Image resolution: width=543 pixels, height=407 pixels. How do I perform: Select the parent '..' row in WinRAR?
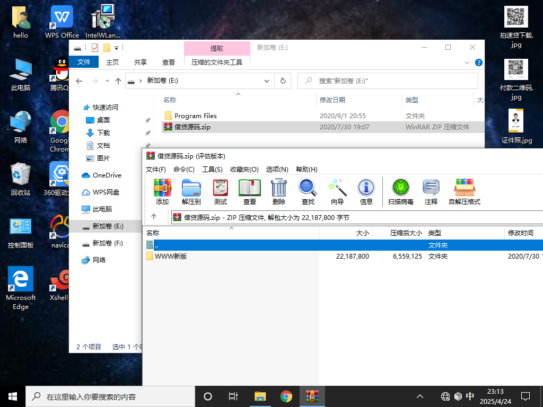pos(343,245)
